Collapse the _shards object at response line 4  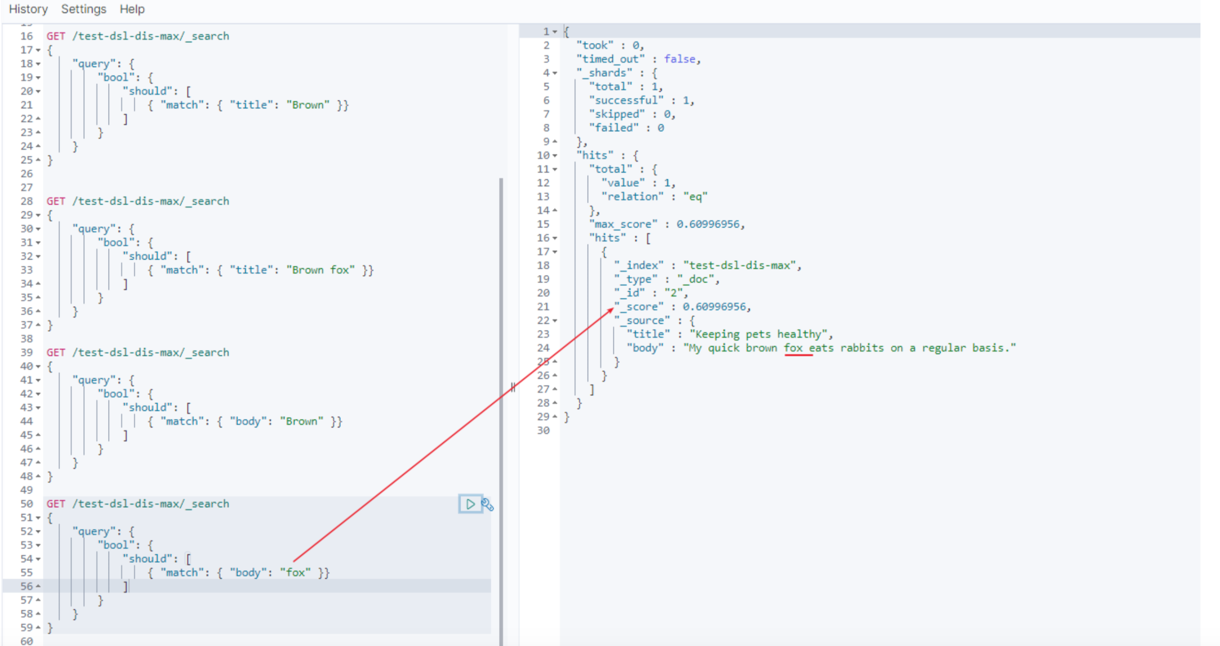coord(555,73)
